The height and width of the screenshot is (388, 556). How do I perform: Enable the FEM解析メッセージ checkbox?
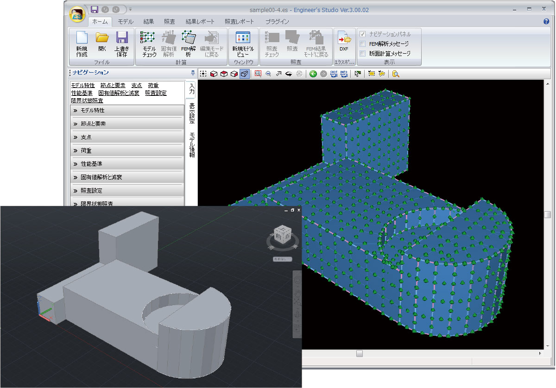click(x=363, y=44)
